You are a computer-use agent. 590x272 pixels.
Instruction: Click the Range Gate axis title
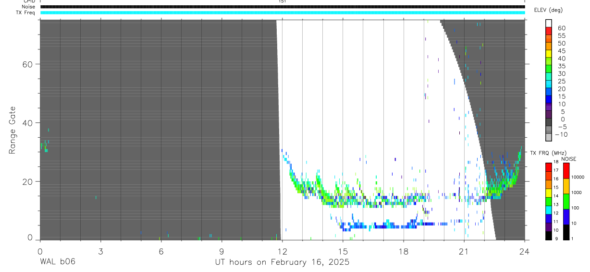tap(12, 130)
